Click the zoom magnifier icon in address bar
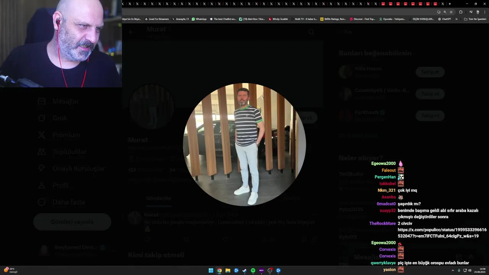 coord(445,12)
